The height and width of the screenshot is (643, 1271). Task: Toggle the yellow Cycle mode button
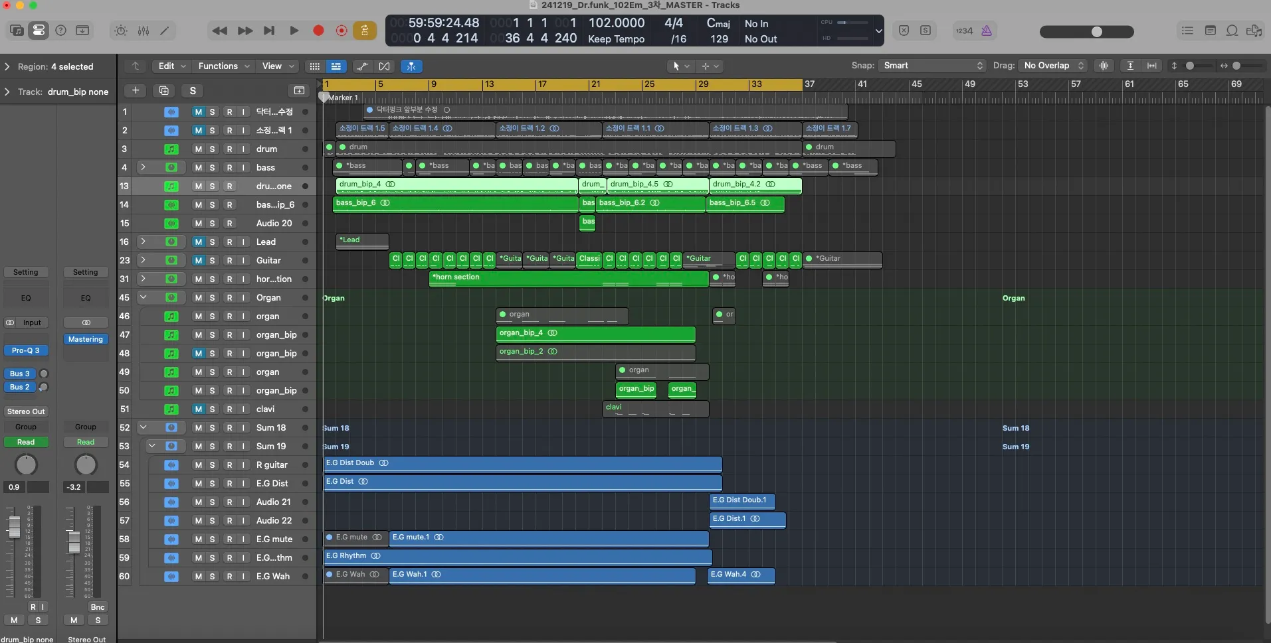(364, 31)
